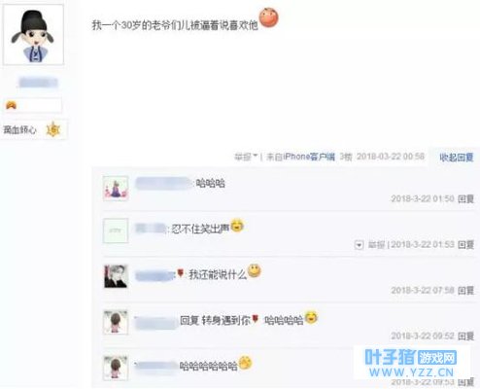This screenshot has height=389, width=480.
Task: Click first commenter's avatar beside 哈哈哈
Action: (116, 189)
